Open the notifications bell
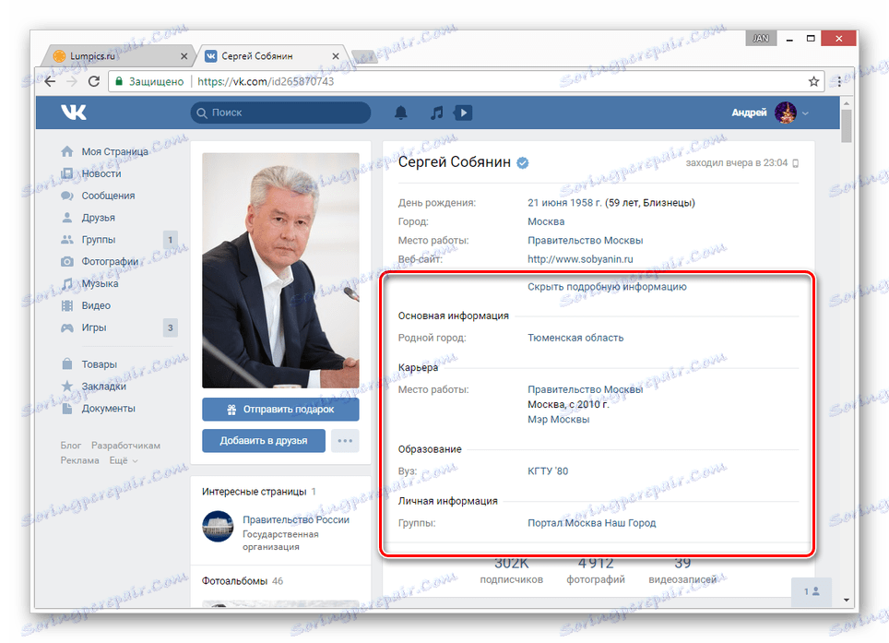The height and width of the screenshot is (643, 889). tap(401, 113)
